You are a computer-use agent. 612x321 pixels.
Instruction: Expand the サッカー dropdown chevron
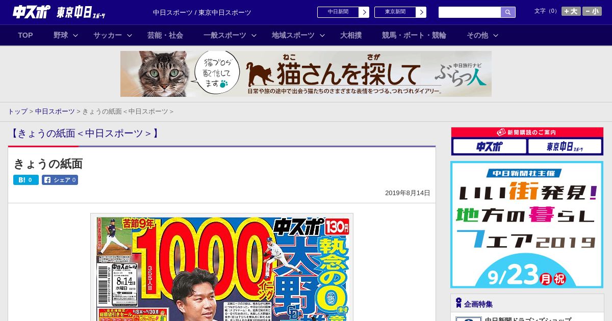pos(130,35)
